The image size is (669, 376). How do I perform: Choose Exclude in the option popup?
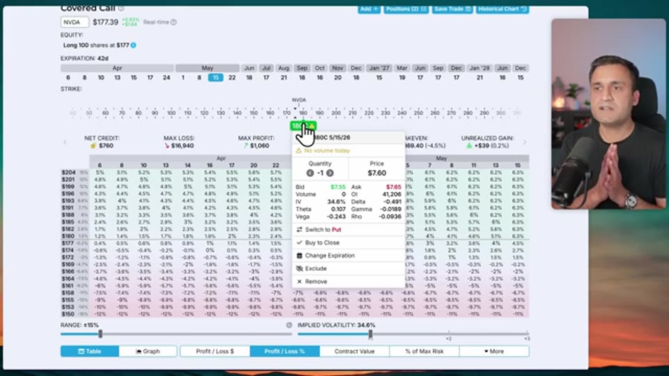coord(348,269)
